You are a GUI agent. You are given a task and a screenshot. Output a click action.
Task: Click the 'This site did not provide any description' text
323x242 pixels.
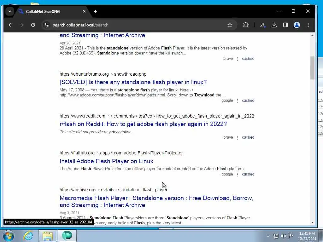(96, 132)
